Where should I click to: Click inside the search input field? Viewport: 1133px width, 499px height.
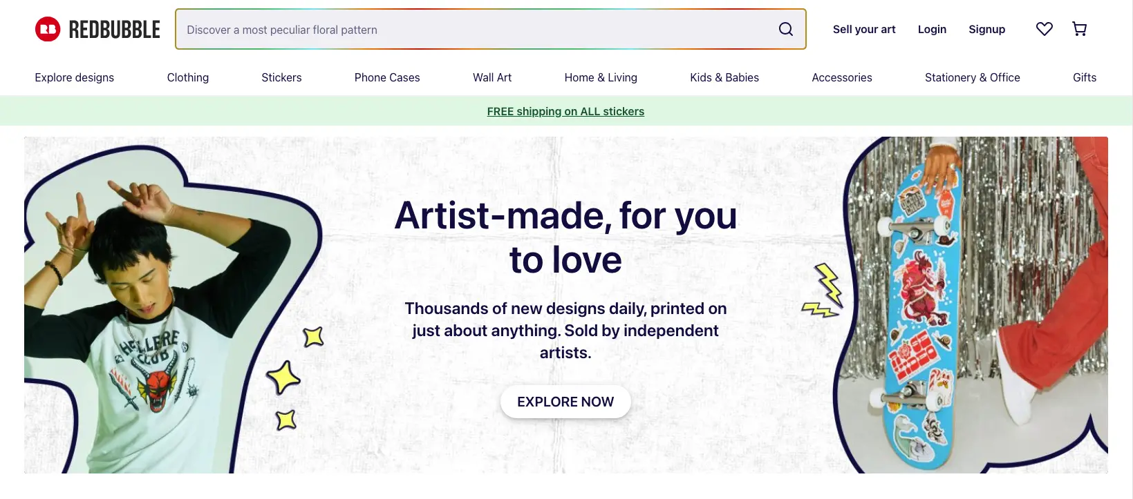coord(415,29)
